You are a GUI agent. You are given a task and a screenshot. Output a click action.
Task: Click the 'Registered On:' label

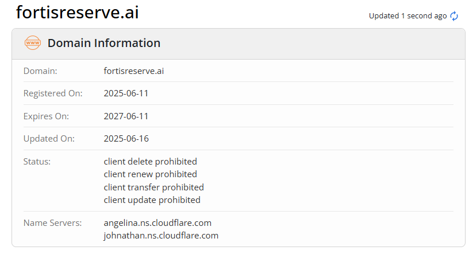[53, 93]
